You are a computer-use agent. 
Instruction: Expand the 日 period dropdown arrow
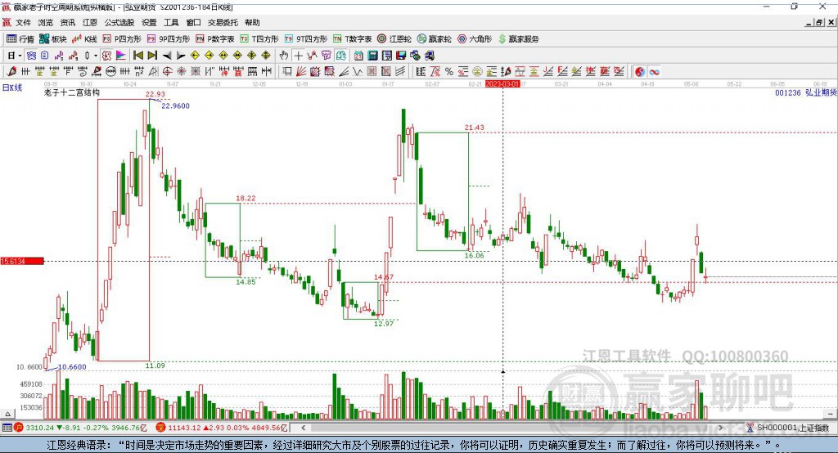coord(20,56)
